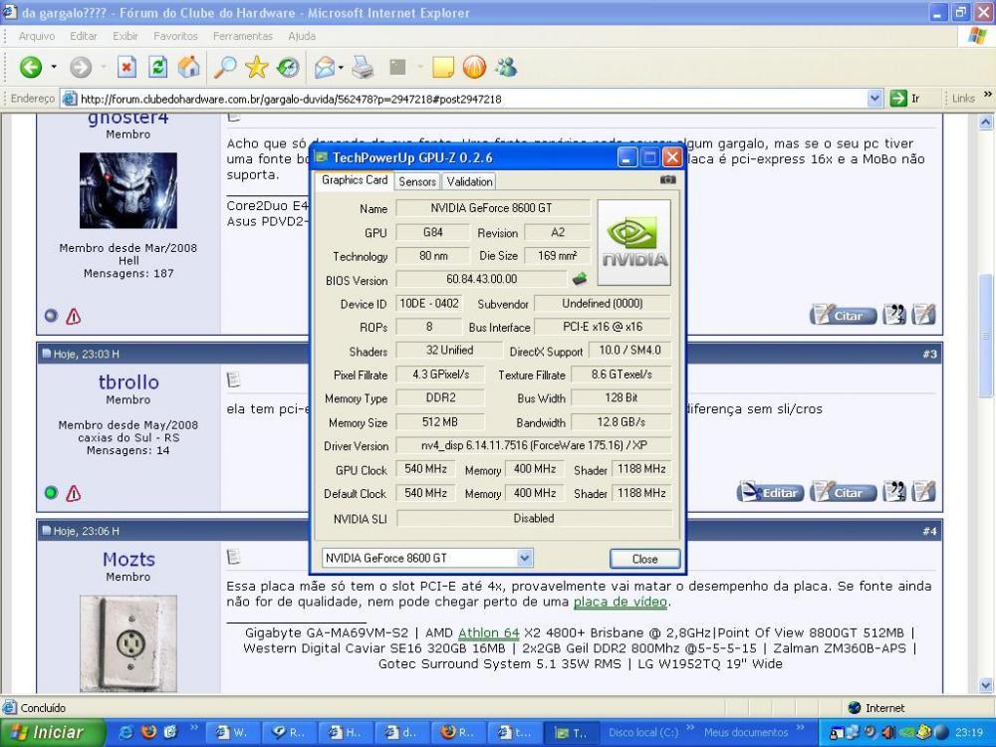Click tbrollo's green online status indicator

point(51,493)
